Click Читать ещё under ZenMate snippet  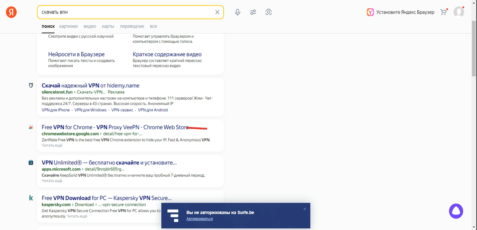[52, 146]
